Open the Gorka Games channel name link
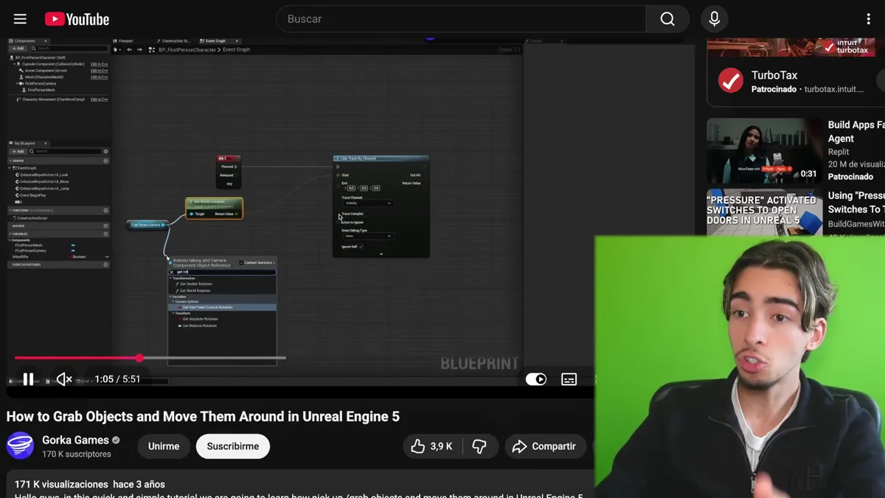The width and height of the screenshot is (885, 498). click(75, 440)
